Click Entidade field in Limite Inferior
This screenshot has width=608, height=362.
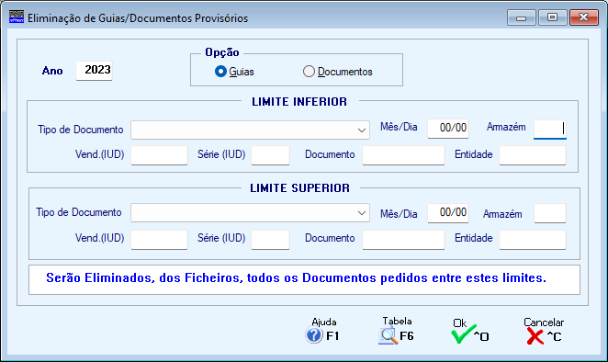pos(533,155)
